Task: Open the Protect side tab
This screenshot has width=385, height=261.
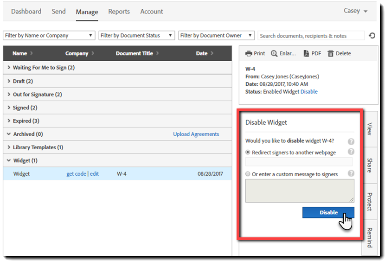Action: pyautogui.click(x=369, y=202)
